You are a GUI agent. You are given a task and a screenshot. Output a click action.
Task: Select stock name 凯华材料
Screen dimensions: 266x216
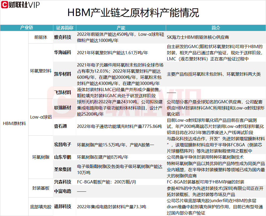pos(63,74)
